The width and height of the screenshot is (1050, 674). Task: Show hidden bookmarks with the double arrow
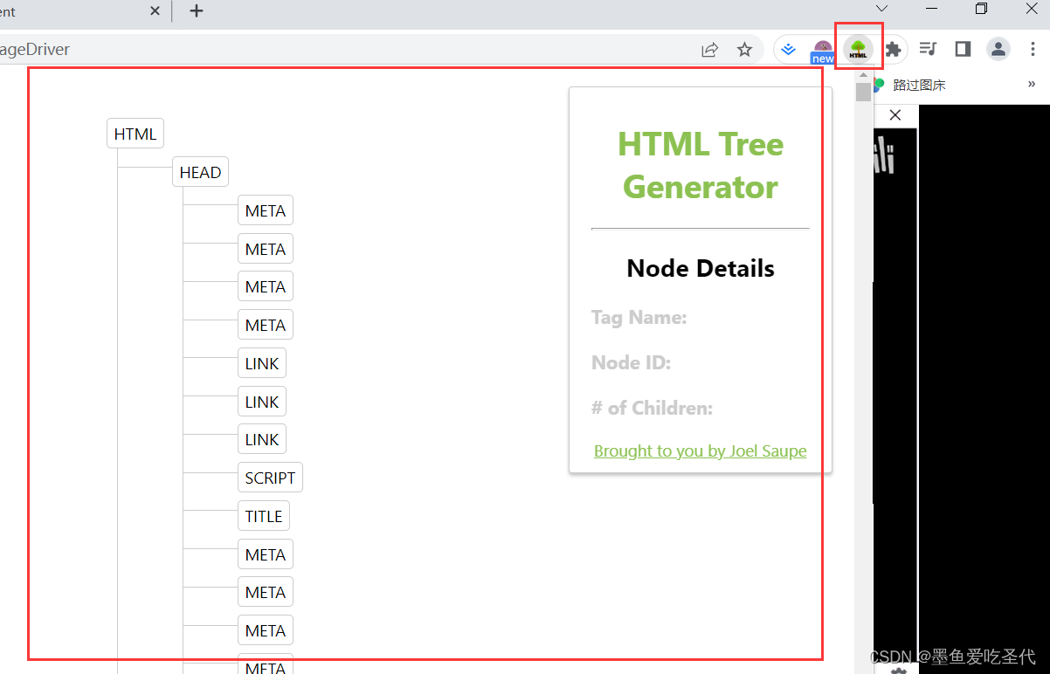(1032, 85)
